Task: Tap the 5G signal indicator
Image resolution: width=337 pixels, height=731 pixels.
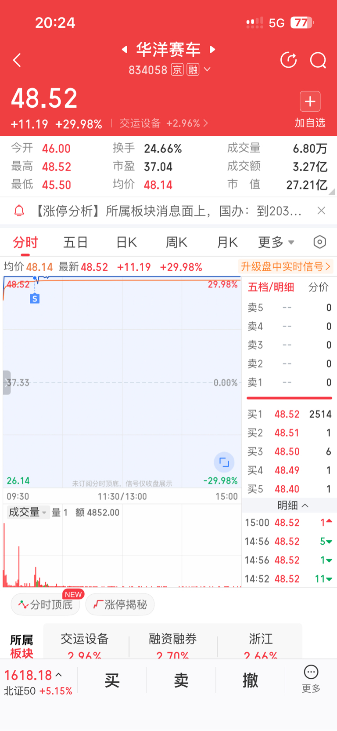Action: 277,23
